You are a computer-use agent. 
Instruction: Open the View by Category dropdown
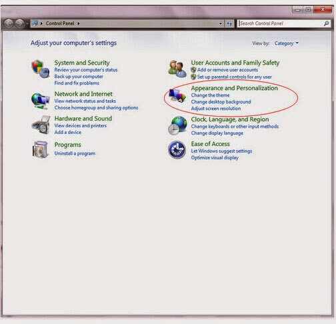coord(287,43)
